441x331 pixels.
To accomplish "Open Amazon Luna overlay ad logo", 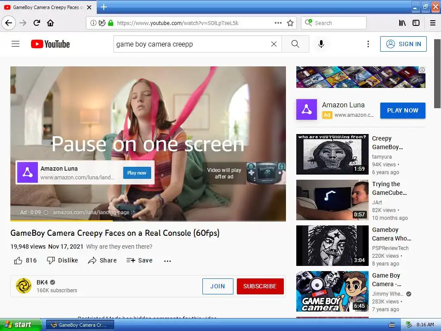I will point(28,172).
